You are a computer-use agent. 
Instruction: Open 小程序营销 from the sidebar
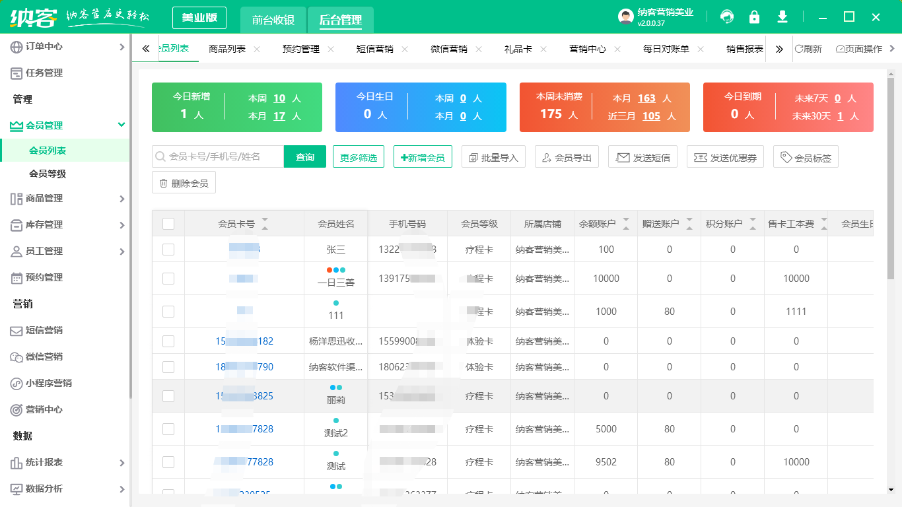[17, 384]
